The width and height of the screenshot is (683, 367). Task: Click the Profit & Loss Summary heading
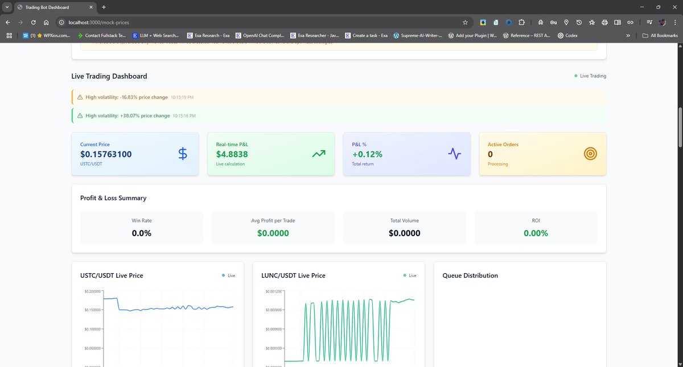click(113, 198)
